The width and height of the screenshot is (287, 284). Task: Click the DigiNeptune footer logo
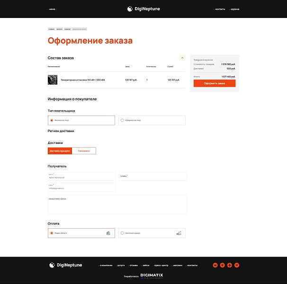coord(65,265)
